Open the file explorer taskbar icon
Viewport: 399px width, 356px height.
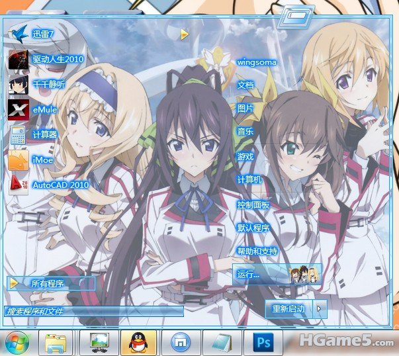56,343
